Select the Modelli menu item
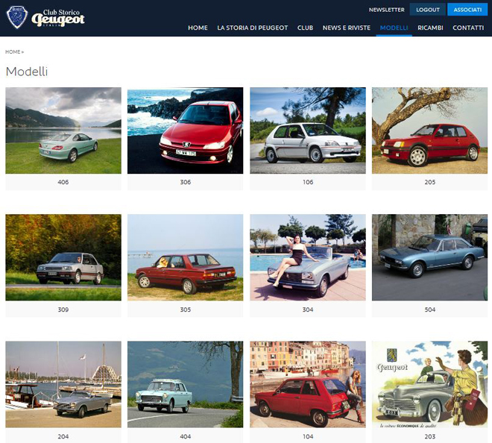This screenshot has height=443, width=492. tap(394, 28)
